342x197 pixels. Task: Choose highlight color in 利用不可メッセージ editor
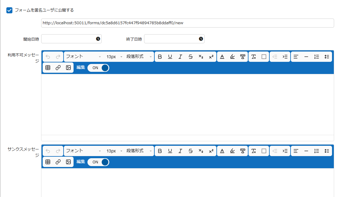tap(232, 57)
